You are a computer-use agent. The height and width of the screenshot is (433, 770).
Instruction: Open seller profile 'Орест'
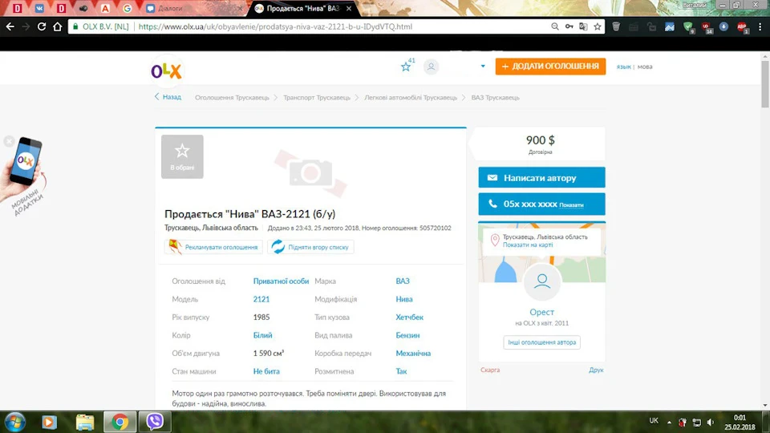tap(541, 312)
